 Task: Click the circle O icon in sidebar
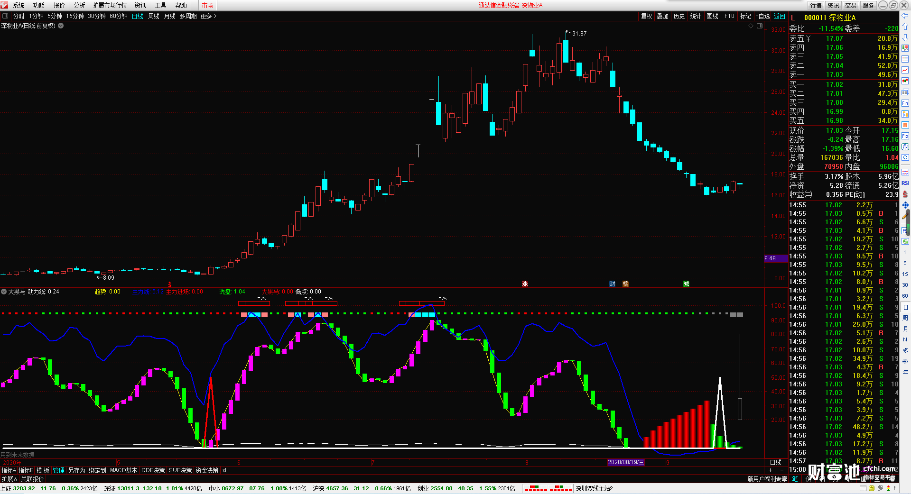click(905, 158)
